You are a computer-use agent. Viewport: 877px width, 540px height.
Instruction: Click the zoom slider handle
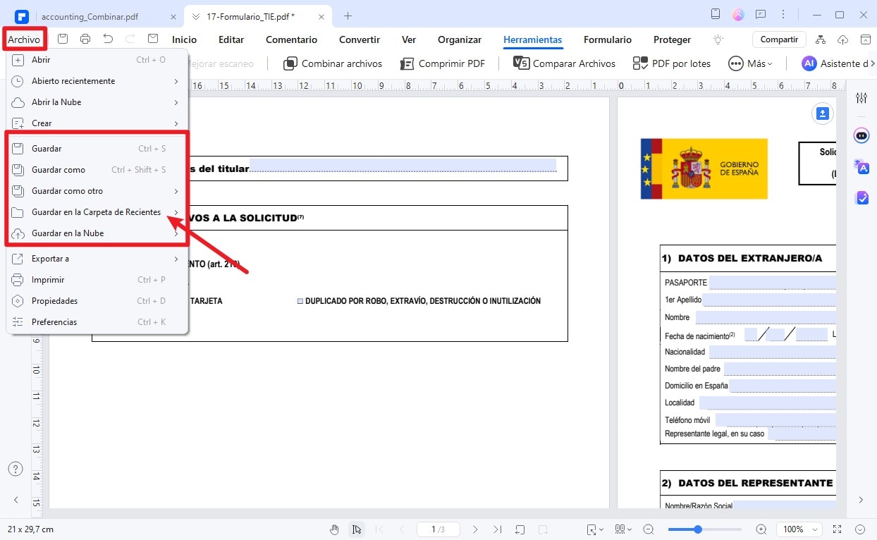click(698, 529)
